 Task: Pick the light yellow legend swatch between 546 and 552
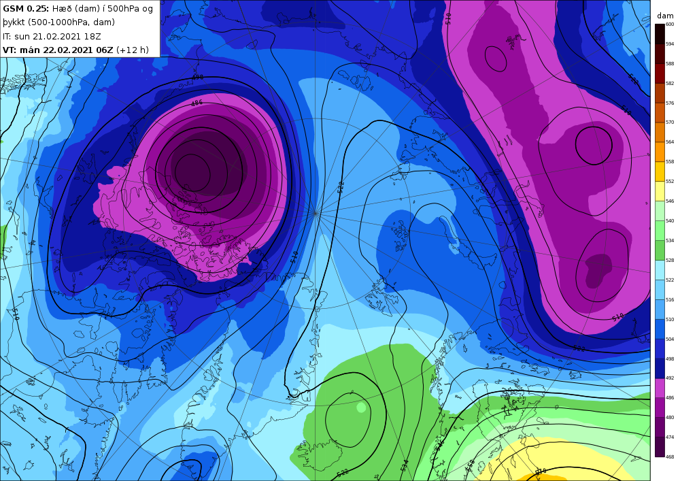[659, 191]
